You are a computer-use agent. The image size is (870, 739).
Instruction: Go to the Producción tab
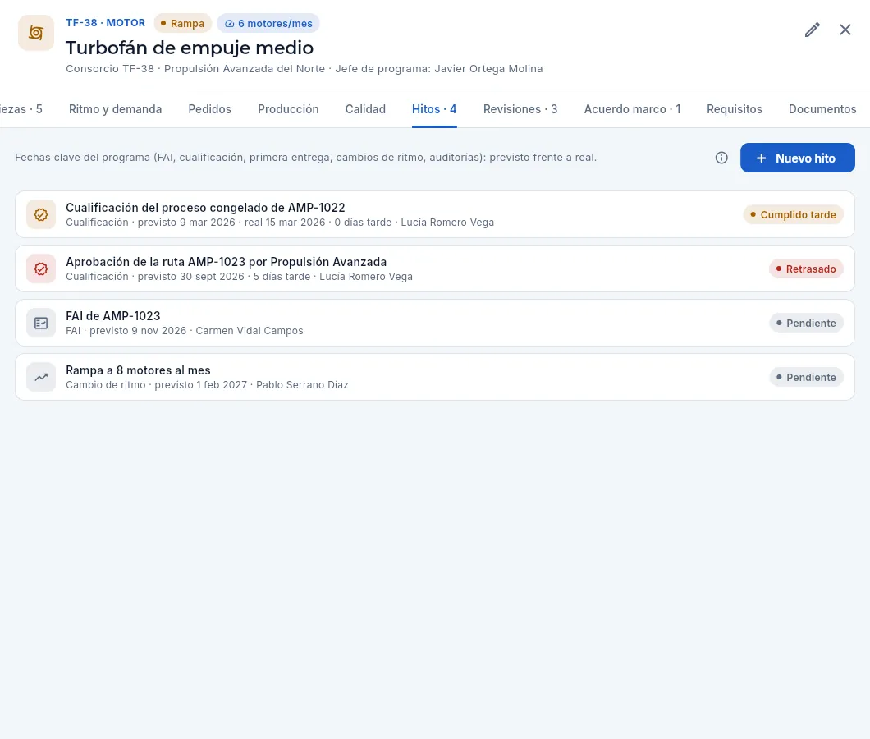click(x=288, y=109)
